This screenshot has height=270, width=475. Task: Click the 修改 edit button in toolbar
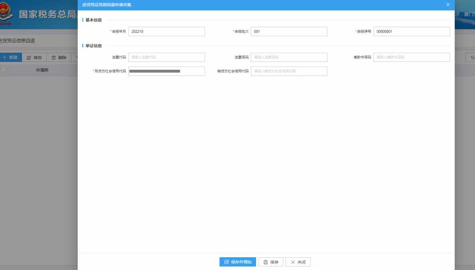(x=34, y=58)
